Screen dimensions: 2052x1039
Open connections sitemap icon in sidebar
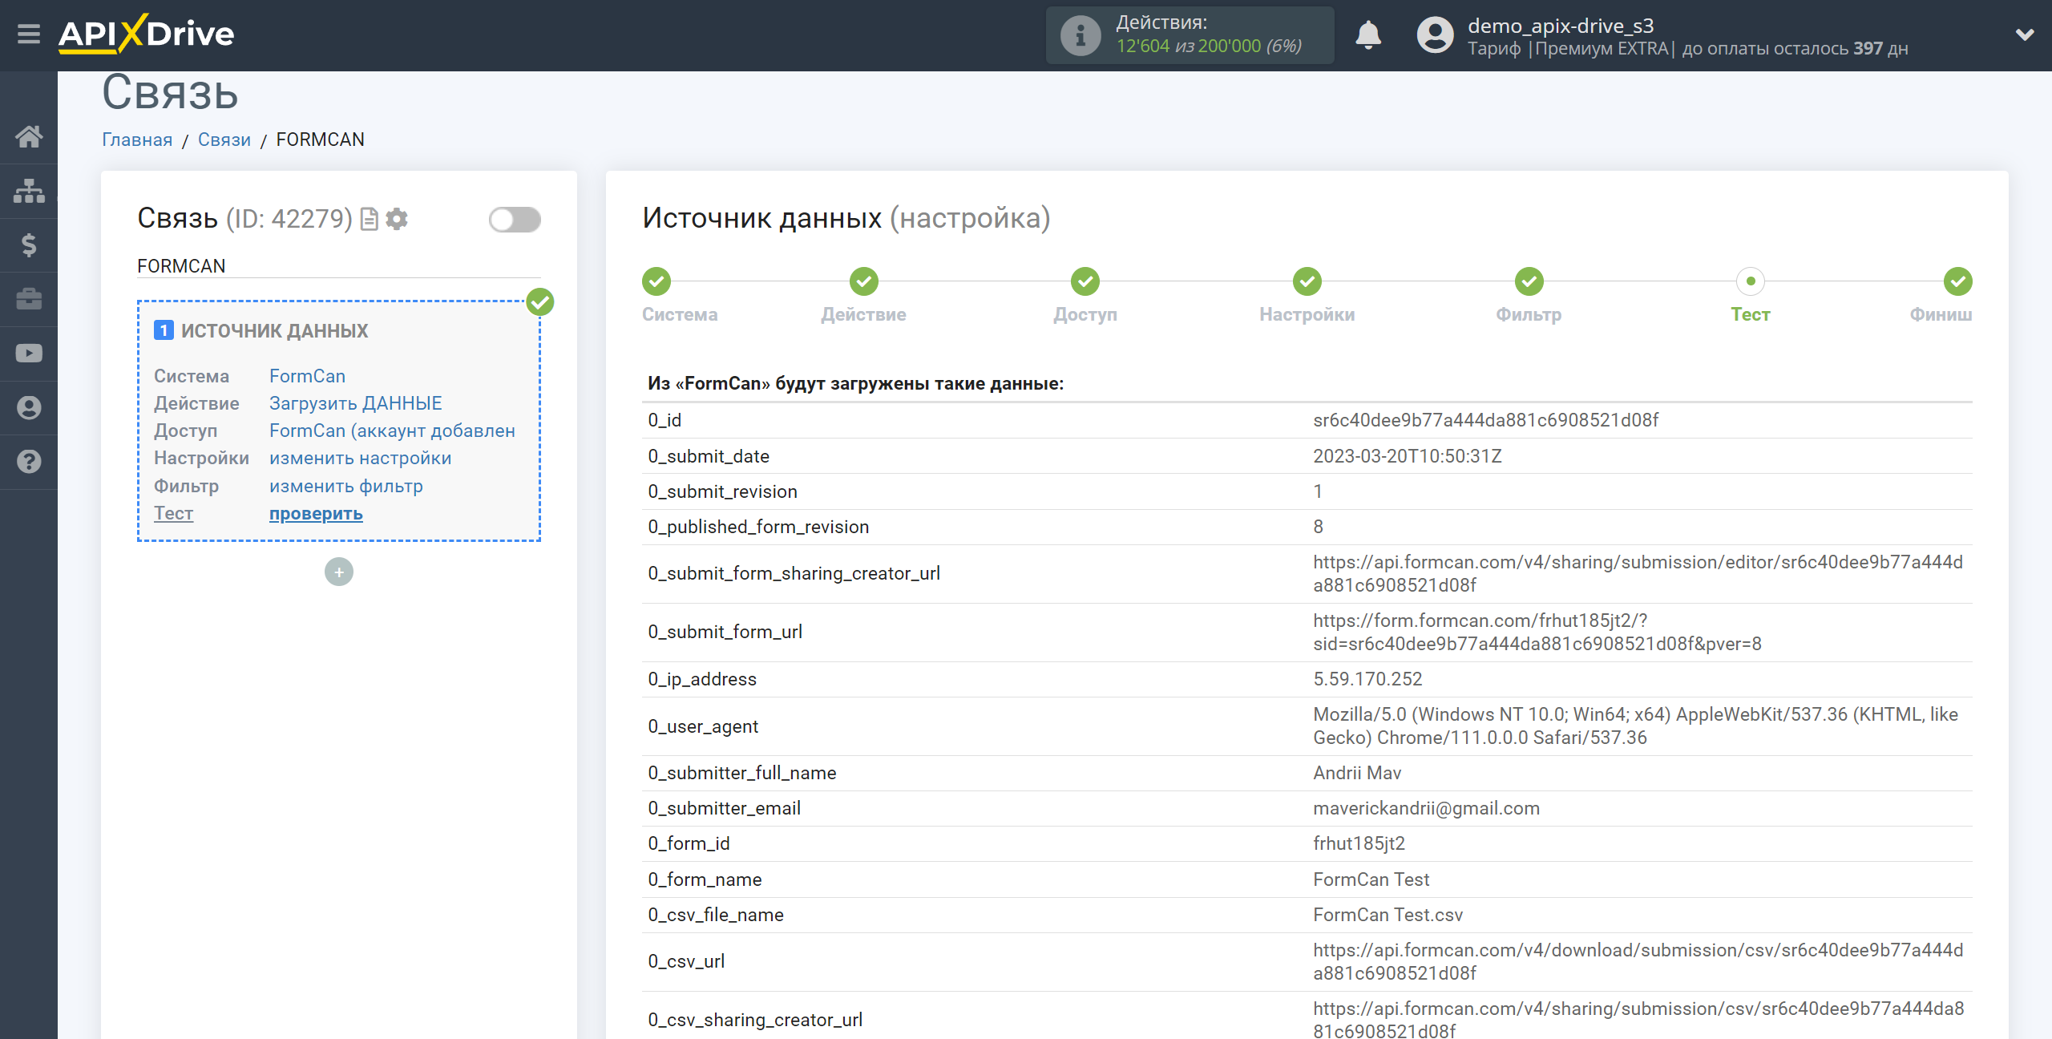[29, 191]
